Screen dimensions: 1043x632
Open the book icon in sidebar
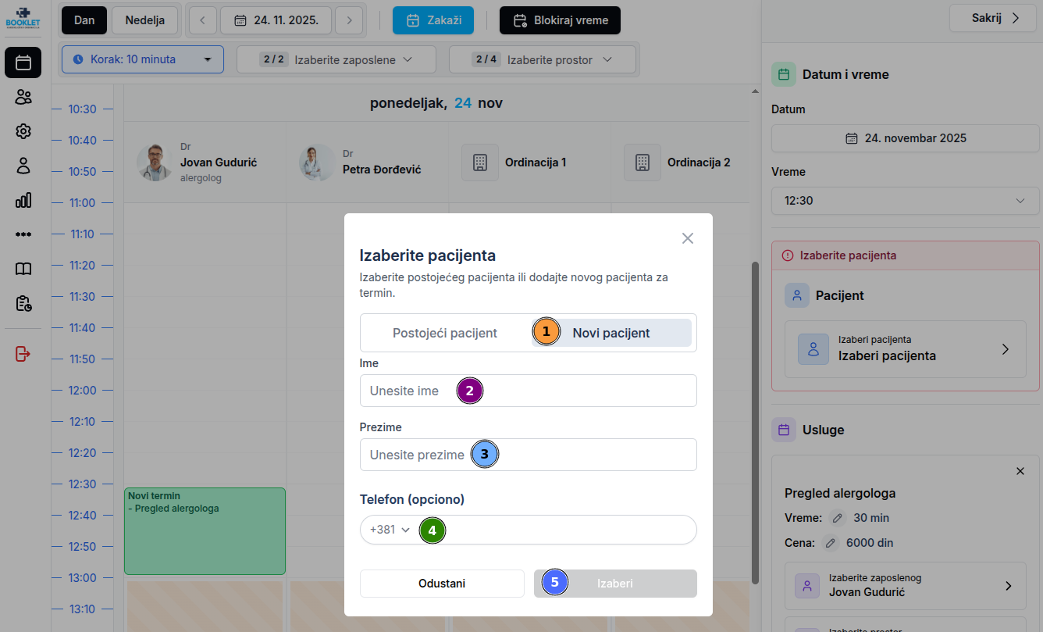click(x=23, y=269)
